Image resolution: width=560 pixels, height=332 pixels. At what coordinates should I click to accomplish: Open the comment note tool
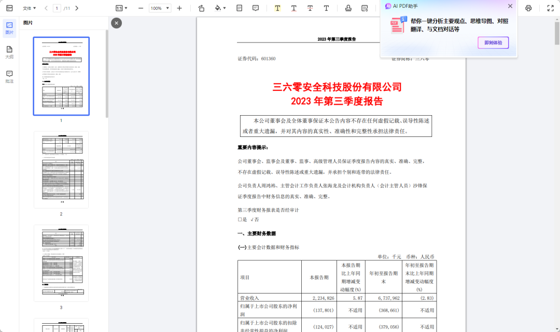256,8
